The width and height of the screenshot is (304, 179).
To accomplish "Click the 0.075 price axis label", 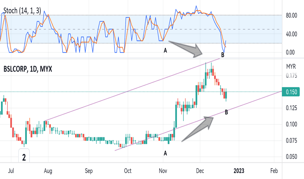I will pos(291,140).
